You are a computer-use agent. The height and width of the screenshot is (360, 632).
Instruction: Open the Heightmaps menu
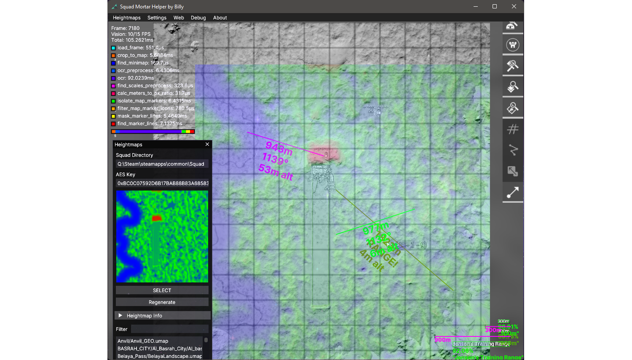tap(126, 18)
